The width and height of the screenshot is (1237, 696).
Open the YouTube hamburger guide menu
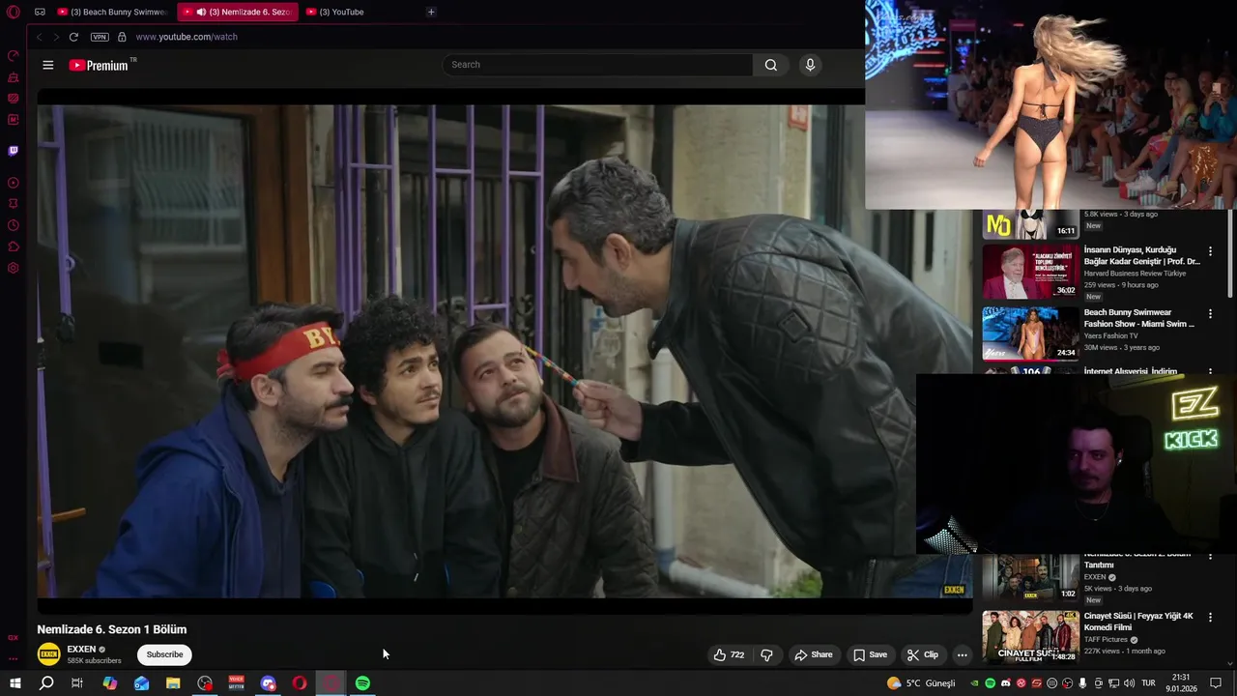(x=48, y=65)
